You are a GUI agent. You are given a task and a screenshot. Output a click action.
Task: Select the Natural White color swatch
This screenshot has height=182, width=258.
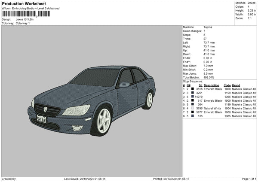click(x=192, y=108)
